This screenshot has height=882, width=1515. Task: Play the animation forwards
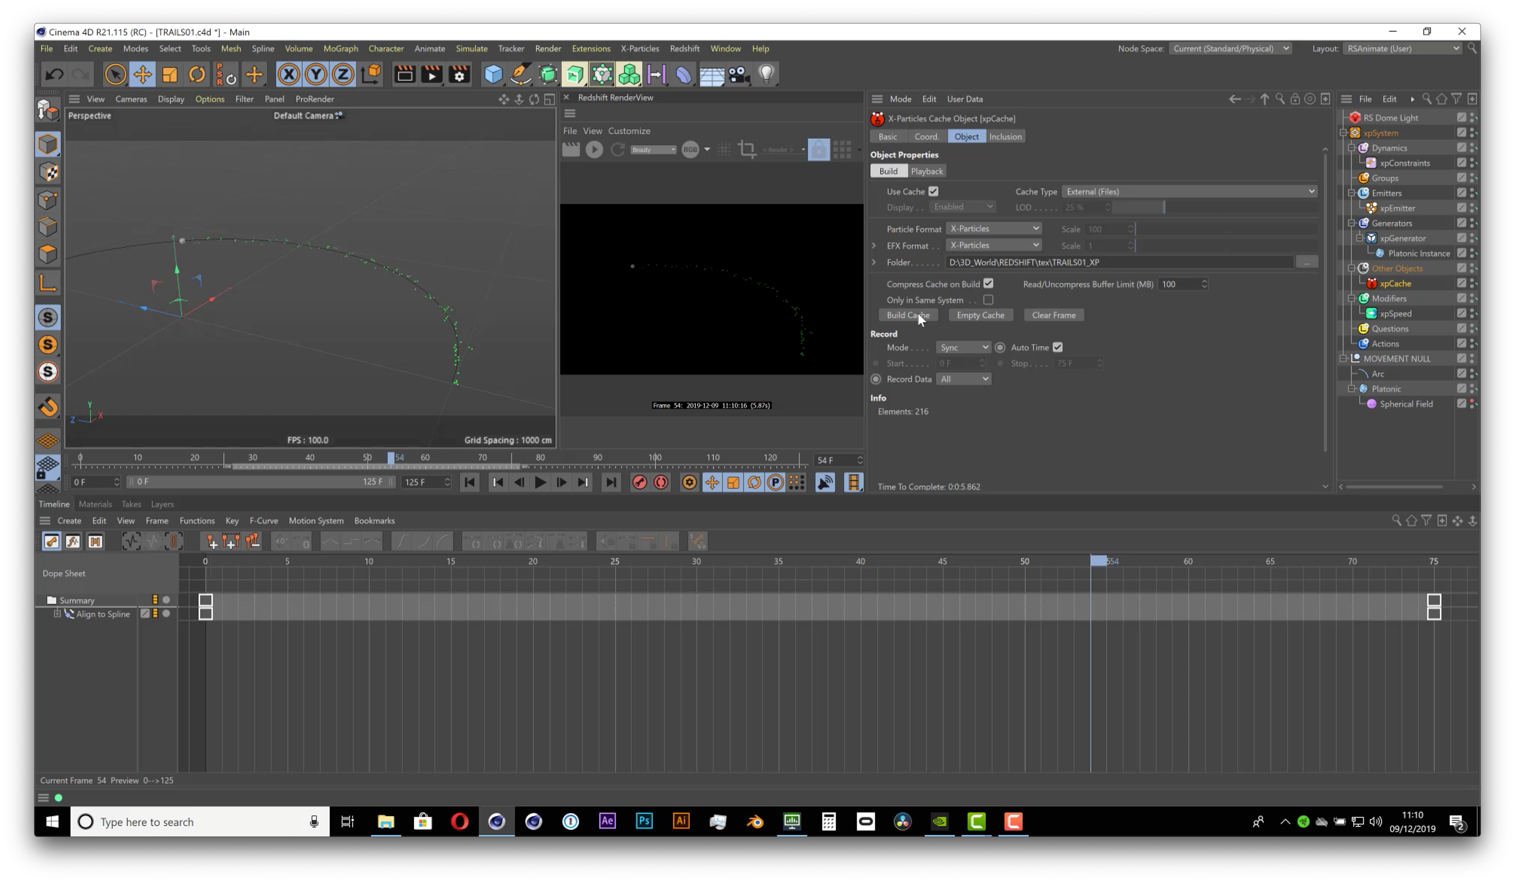540,482
